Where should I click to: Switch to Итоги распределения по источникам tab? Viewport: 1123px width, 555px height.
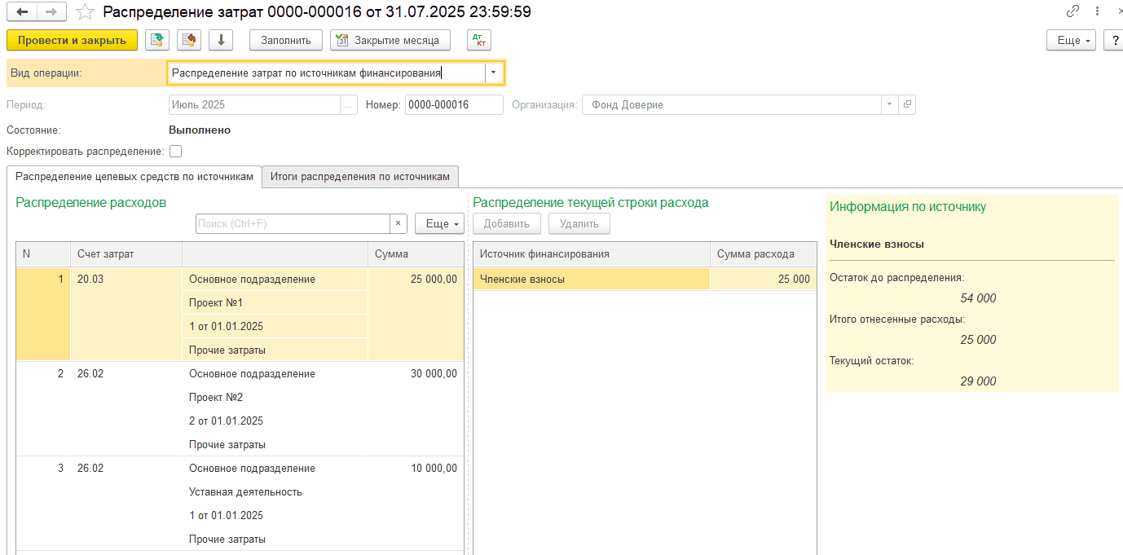359,176
